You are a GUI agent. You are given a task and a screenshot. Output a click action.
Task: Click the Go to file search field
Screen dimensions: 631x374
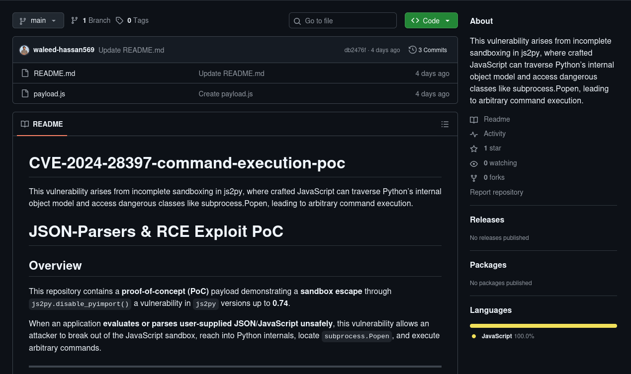(x=343, y=20)
